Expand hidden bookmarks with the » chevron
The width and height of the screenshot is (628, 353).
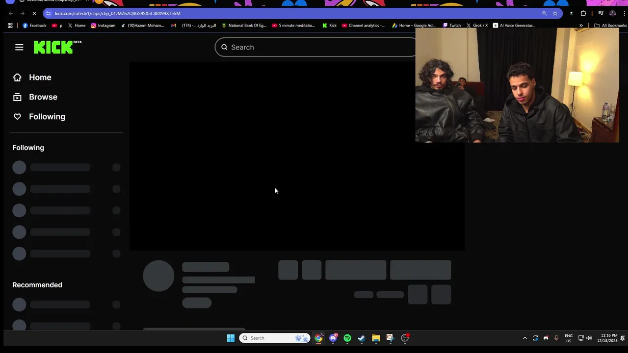point(581,25)
